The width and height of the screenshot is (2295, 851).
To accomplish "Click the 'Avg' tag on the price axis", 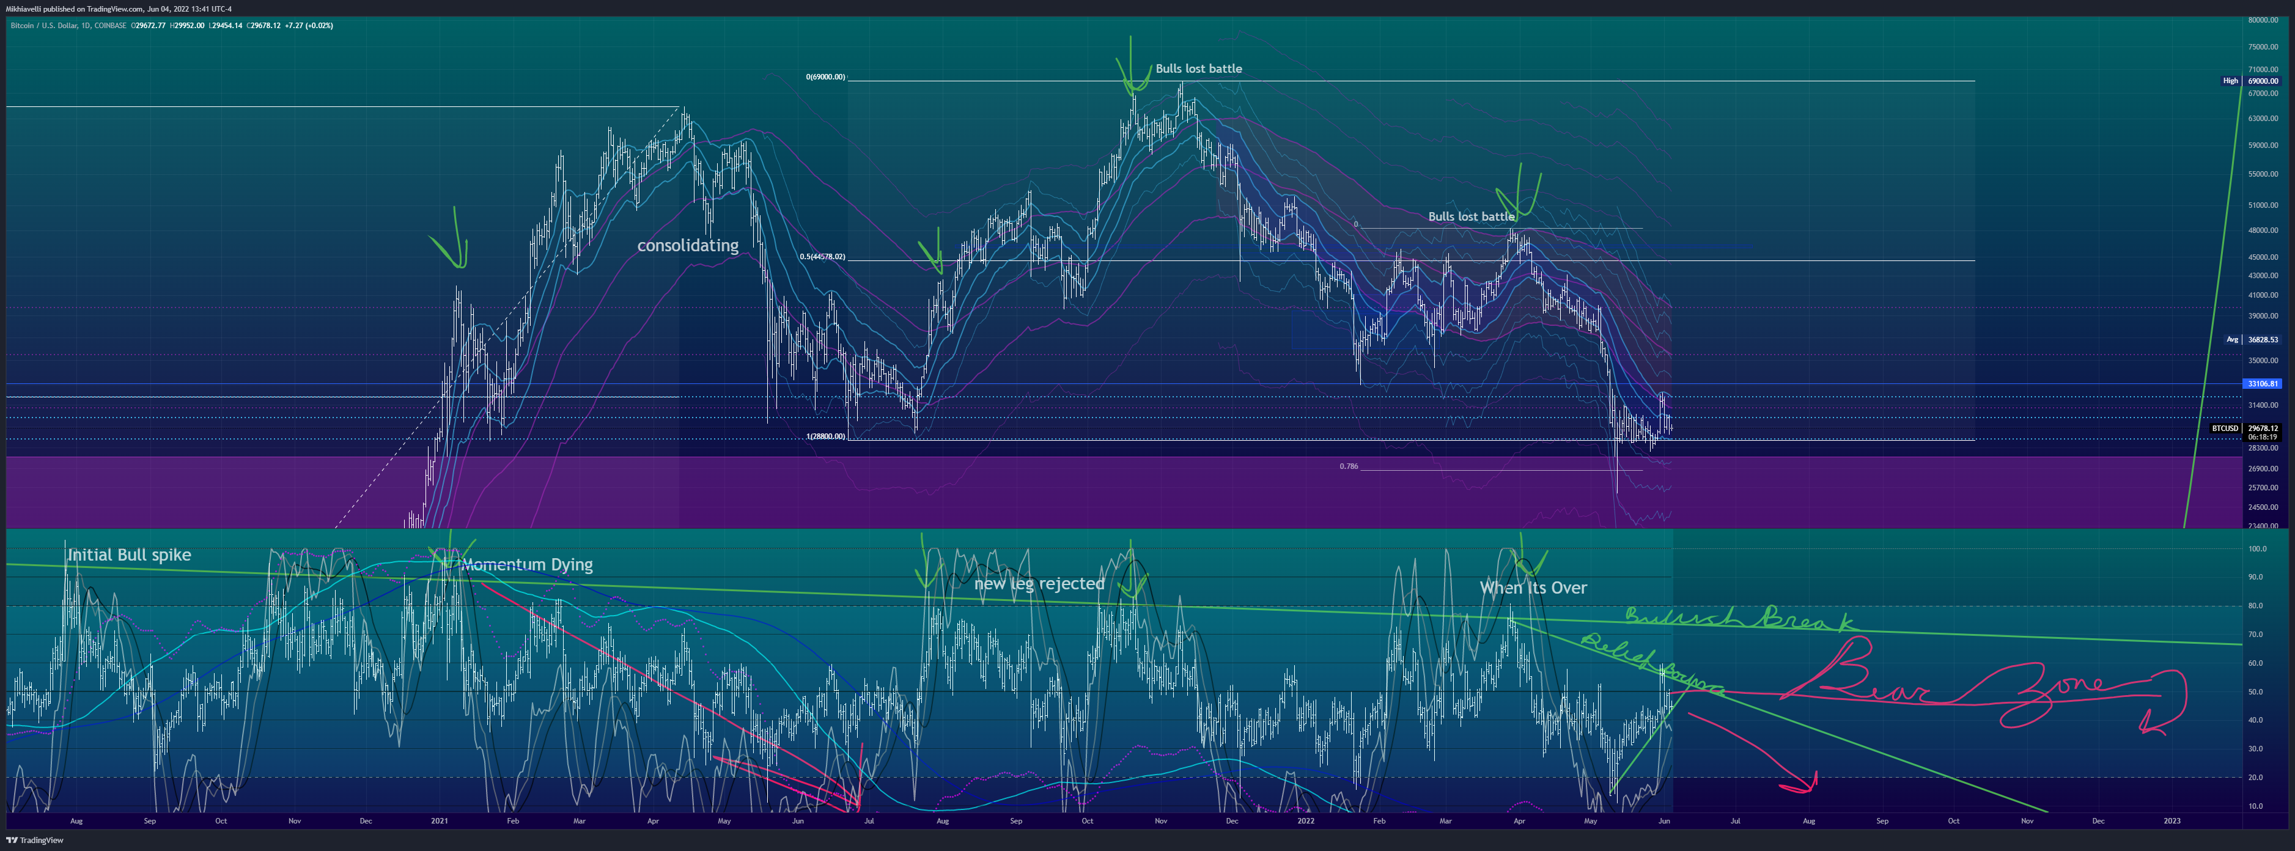I will pos(2232,339).
